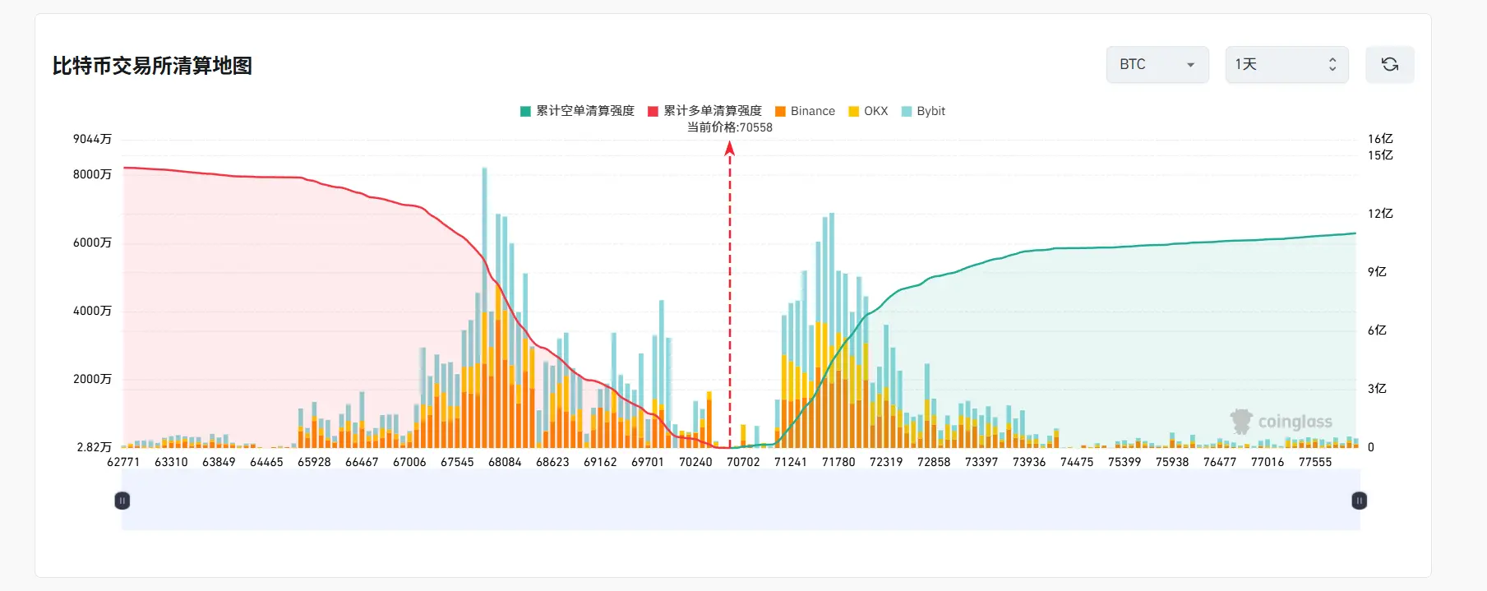The height and width of the screenshot is (591, 1487).
Task: Click x-axis label 73397
Action: click(981, 462)
